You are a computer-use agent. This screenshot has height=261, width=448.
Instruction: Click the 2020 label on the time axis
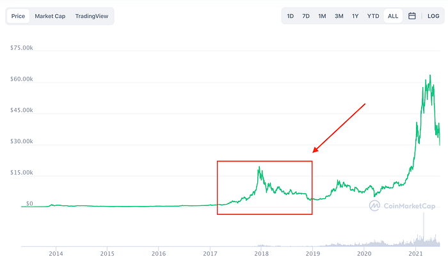(x=364, y=253)
